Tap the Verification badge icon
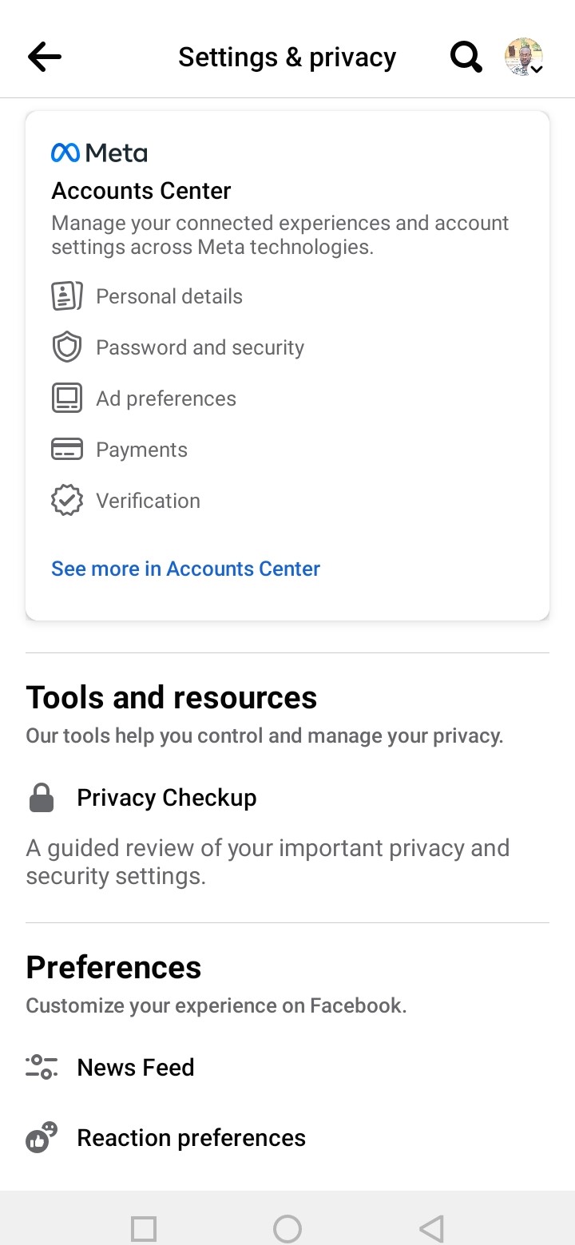Viewport: 575px width, 1245px height. [x=67, y=501]
